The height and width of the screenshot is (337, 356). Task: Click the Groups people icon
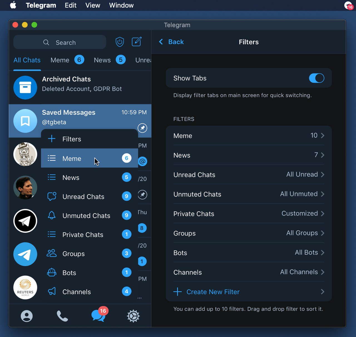pyautogui.click(x=52, y=253)
